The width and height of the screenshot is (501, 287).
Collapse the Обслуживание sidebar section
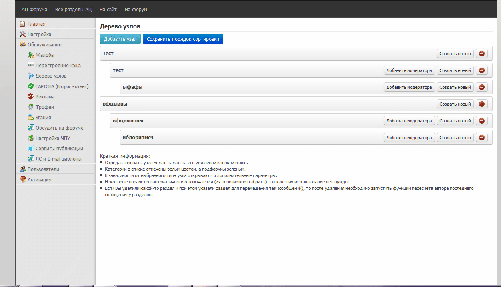tap(44, 45)
